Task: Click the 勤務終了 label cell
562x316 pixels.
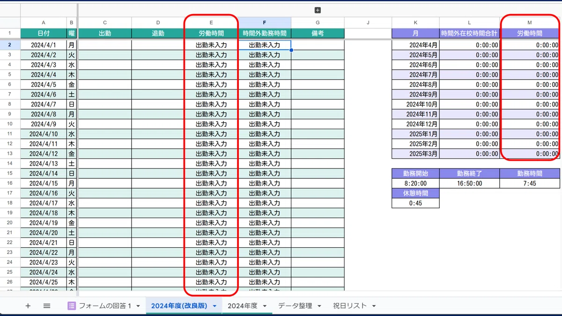Action: [470, 173]
